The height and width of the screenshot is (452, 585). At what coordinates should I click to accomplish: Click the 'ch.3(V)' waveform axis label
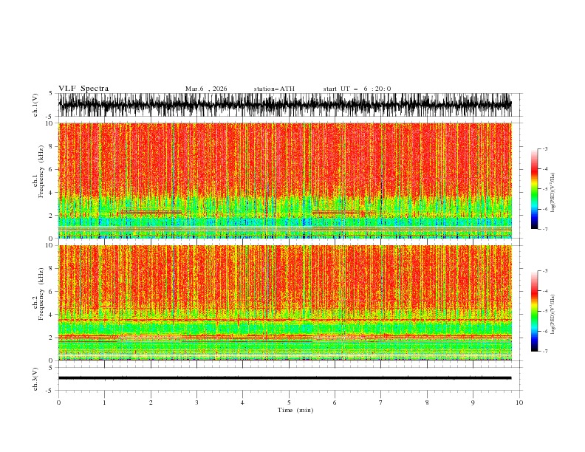[35, 379]
